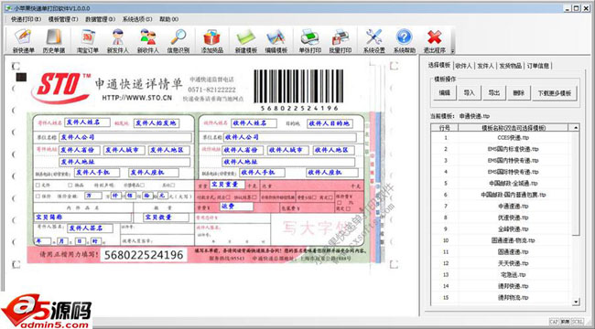Click the 删除 delete button
595x329 pixels.
pos(519,93)
